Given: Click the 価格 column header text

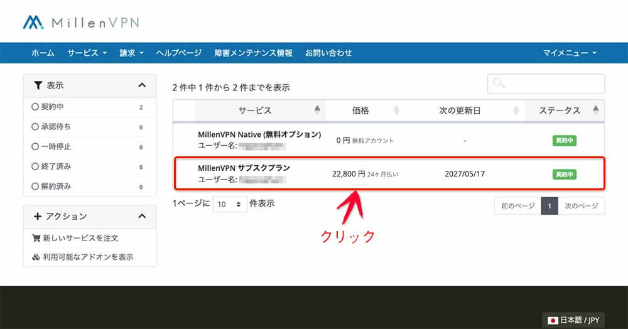Looking at the screenshot, I should [x=360, y=111].
